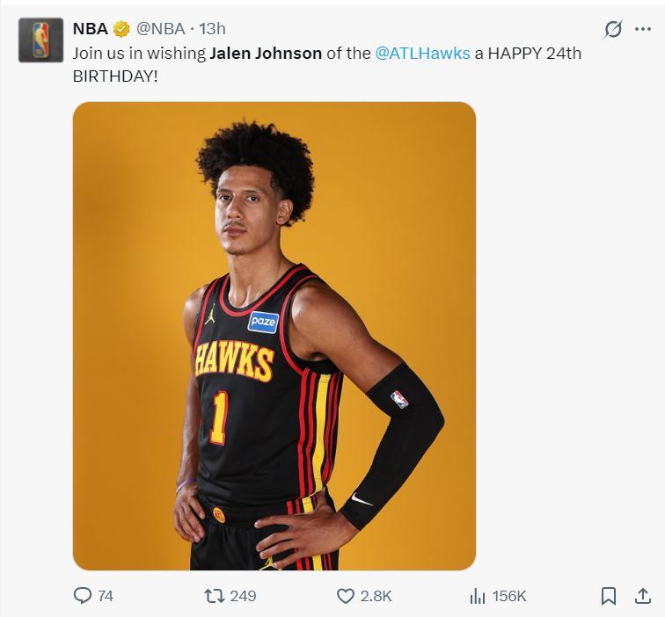Open the @NBA handle link

point(160,29)
